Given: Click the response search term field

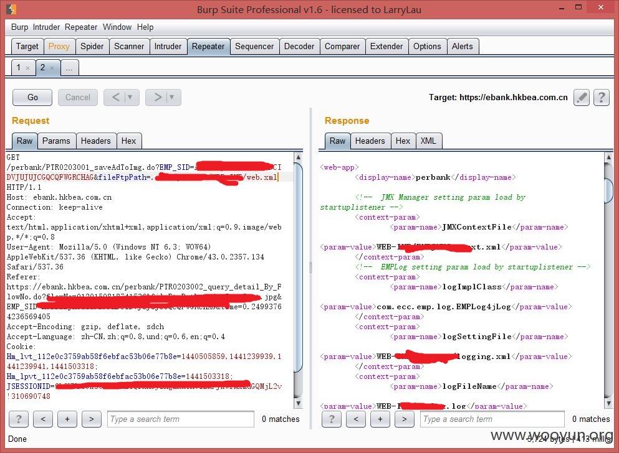Looking at the screenshot, I should point(492,419).
